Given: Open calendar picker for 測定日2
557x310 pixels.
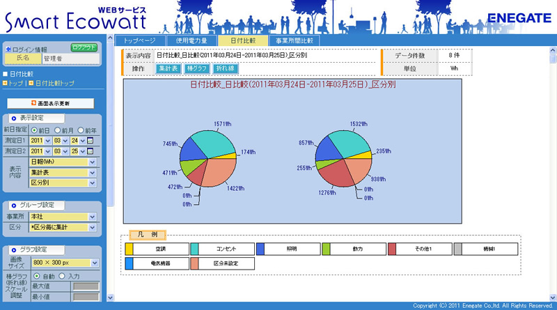Looking at the screenshot, I should pos(91,151).
